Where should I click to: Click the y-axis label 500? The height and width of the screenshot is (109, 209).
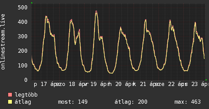tap(23, 7)
